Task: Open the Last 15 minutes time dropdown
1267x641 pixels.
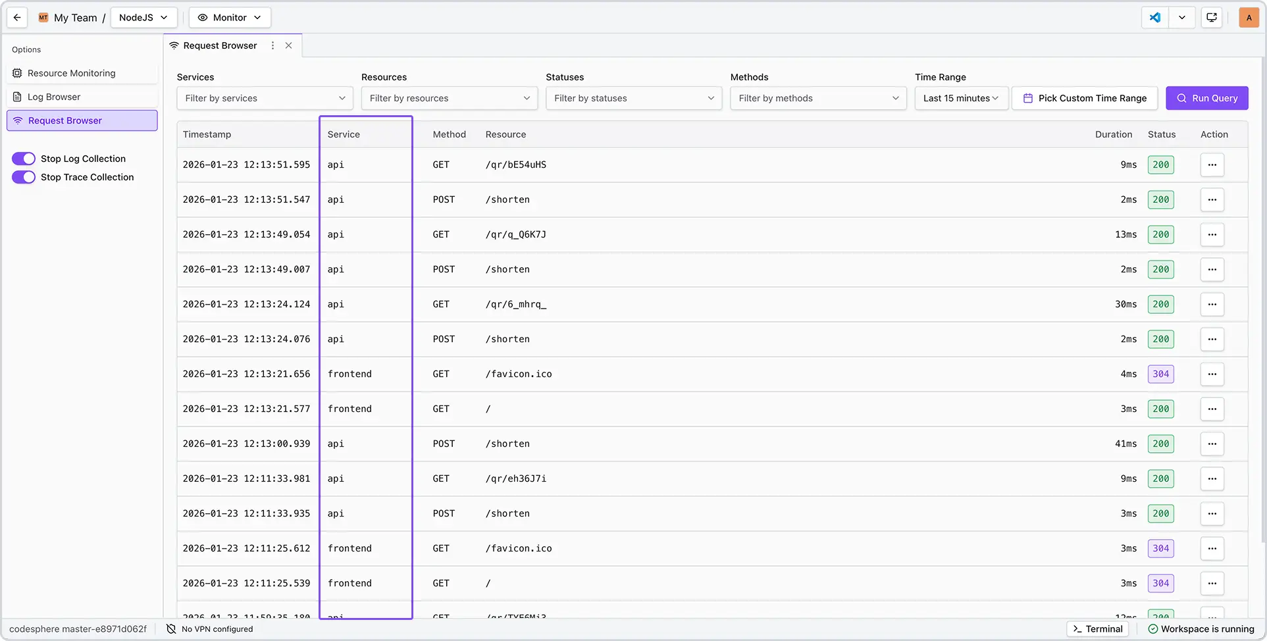Action: pos(961,98)
